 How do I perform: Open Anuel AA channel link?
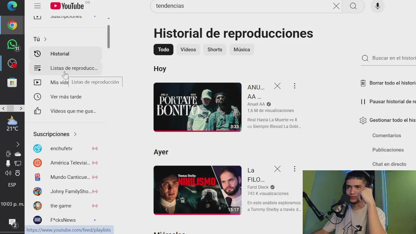pos(256,104)
